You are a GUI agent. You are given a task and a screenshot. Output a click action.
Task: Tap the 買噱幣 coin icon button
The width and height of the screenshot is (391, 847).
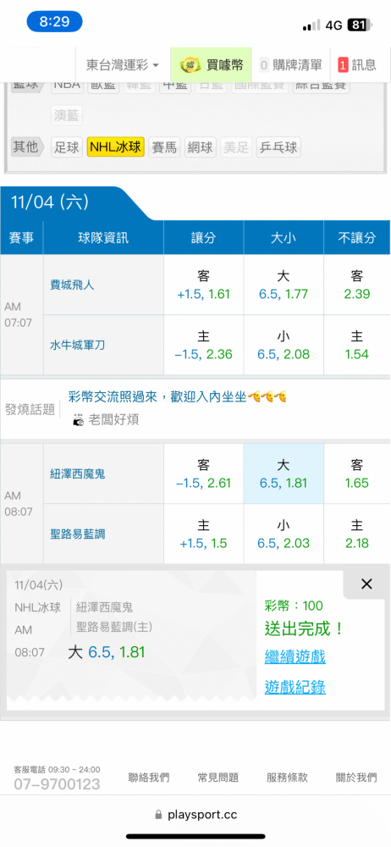coord(212,65)
